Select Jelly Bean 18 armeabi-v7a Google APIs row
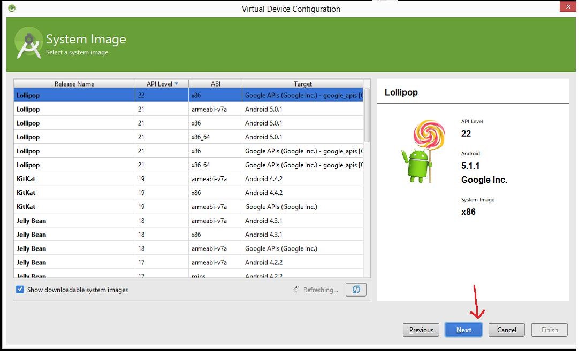This screenshot has width=579, height=351. 188,248
